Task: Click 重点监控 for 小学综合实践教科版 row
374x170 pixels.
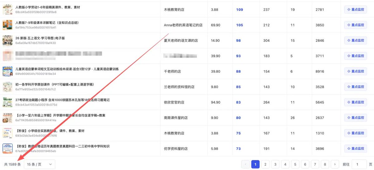Action: (x=355, y=133)
